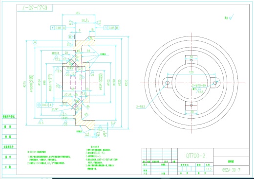This screenshot has width=254, height=179.
Task: Click the QT700-2 material cell
Action: [x=195, y=156]
